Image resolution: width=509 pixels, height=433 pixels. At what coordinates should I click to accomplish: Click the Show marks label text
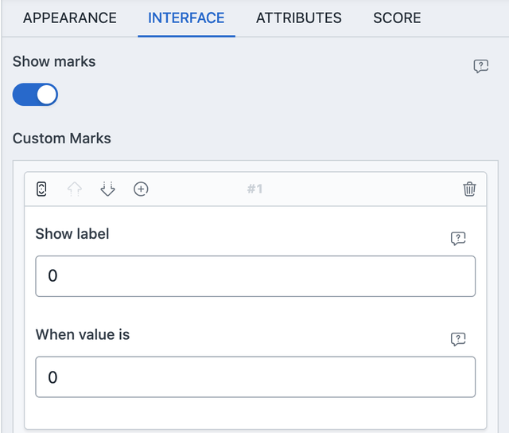[x=54, y=62]
